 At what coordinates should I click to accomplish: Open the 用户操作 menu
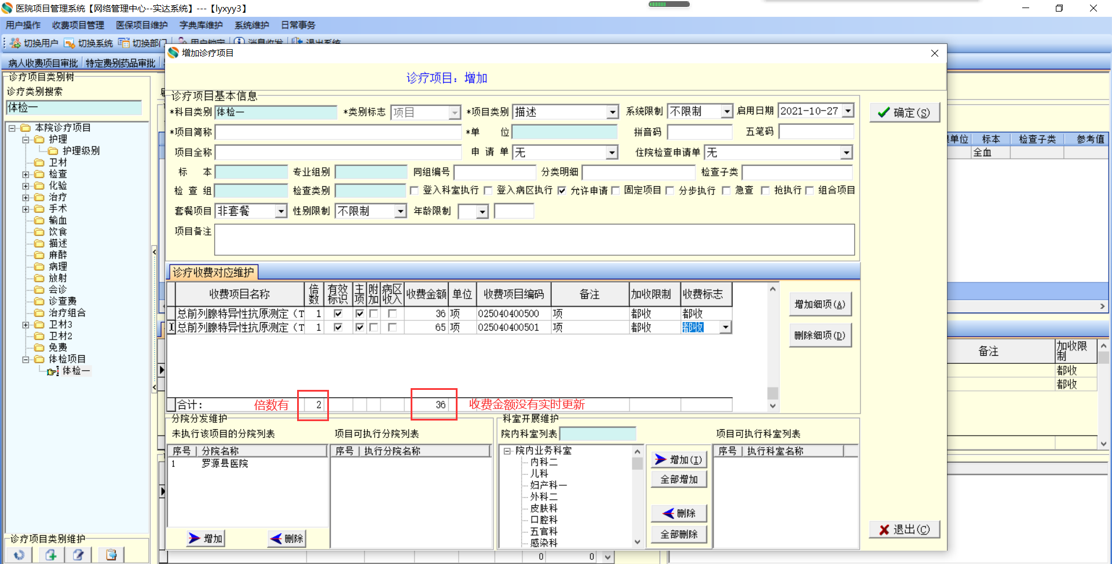tap(23, 25)
